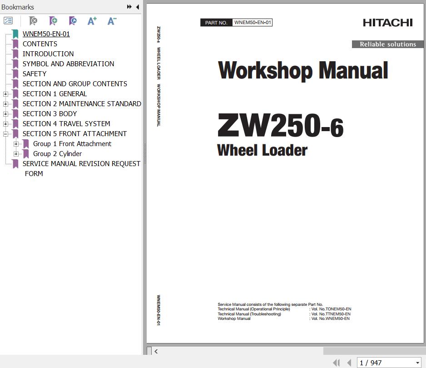Image resolution: width=426 pixels, height=368 pixels.
Task: Click the Workshop Manual title on the page
Action: pyautogui.click(x=303, y=70)
